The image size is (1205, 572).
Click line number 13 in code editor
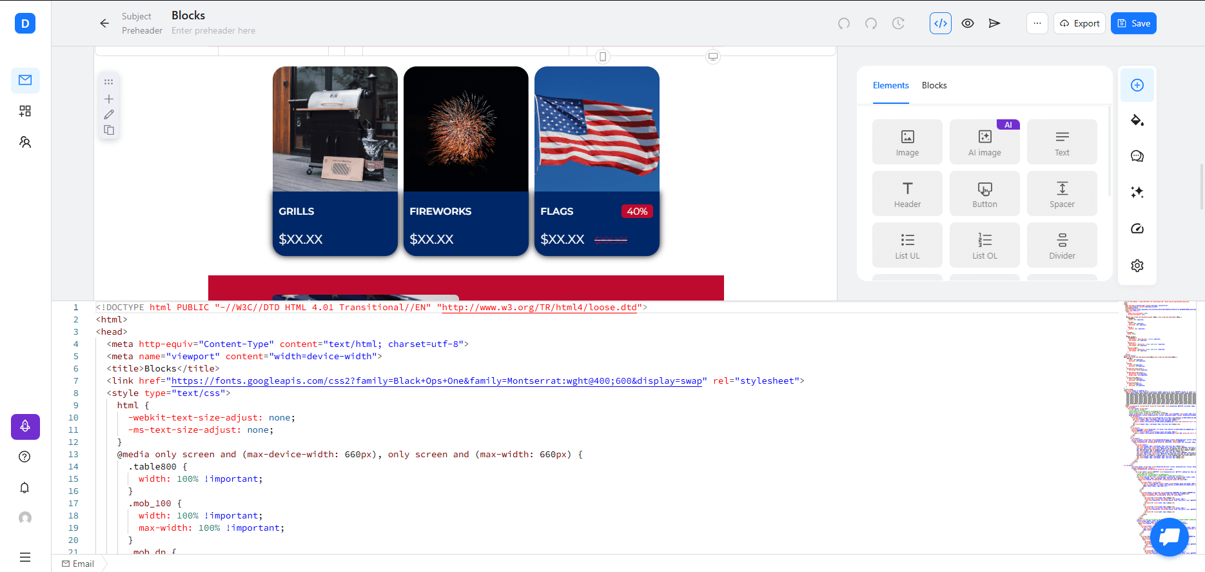tap(73, 455)
